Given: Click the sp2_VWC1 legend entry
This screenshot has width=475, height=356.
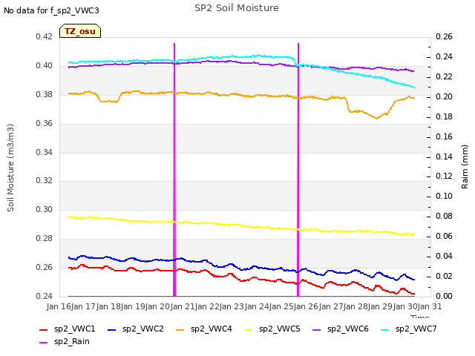Looking at the screenshot, I should [68, 329].
